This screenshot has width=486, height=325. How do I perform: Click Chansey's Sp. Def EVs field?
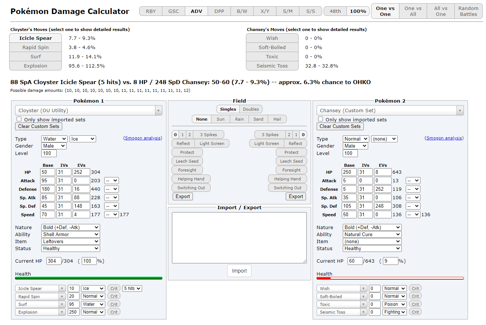pyautogui.click(x=383, y=206)
